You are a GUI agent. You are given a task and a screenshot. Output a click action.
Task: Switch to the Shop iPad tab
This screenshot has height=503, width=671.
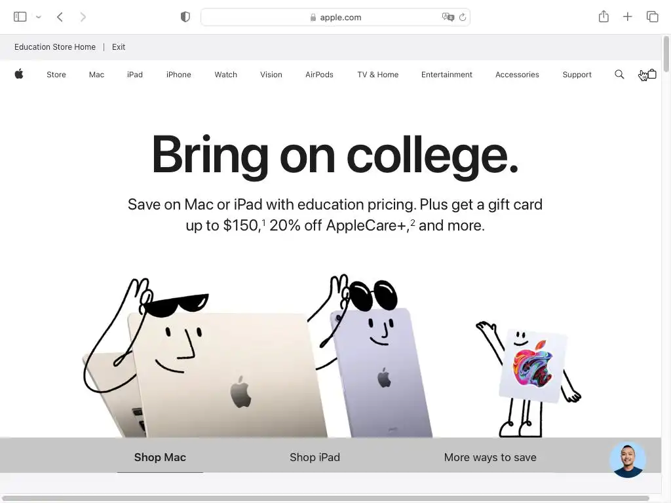point(315,457)
